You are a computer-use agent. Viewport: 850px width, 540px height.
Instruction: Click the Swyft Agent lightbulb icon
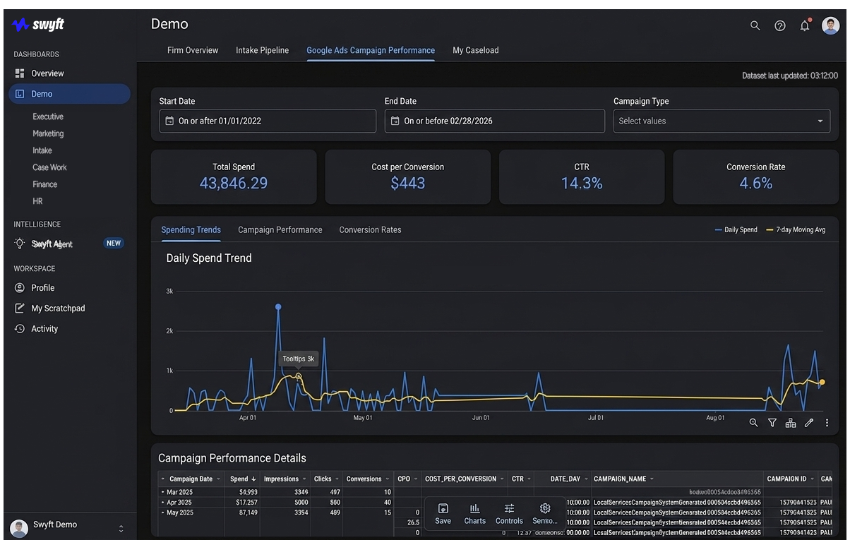point(20,244)
